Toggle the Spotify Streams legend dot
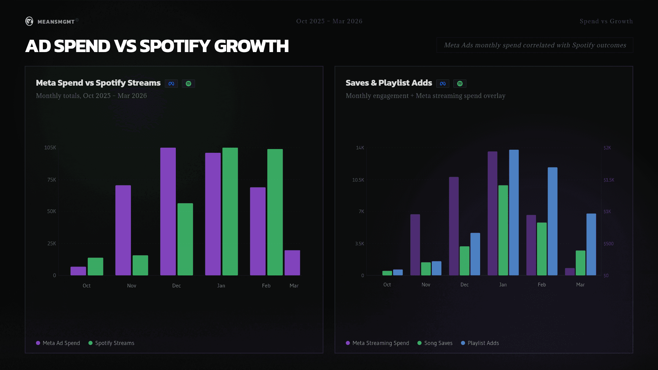The image size is (658, 370). (90, 343)
